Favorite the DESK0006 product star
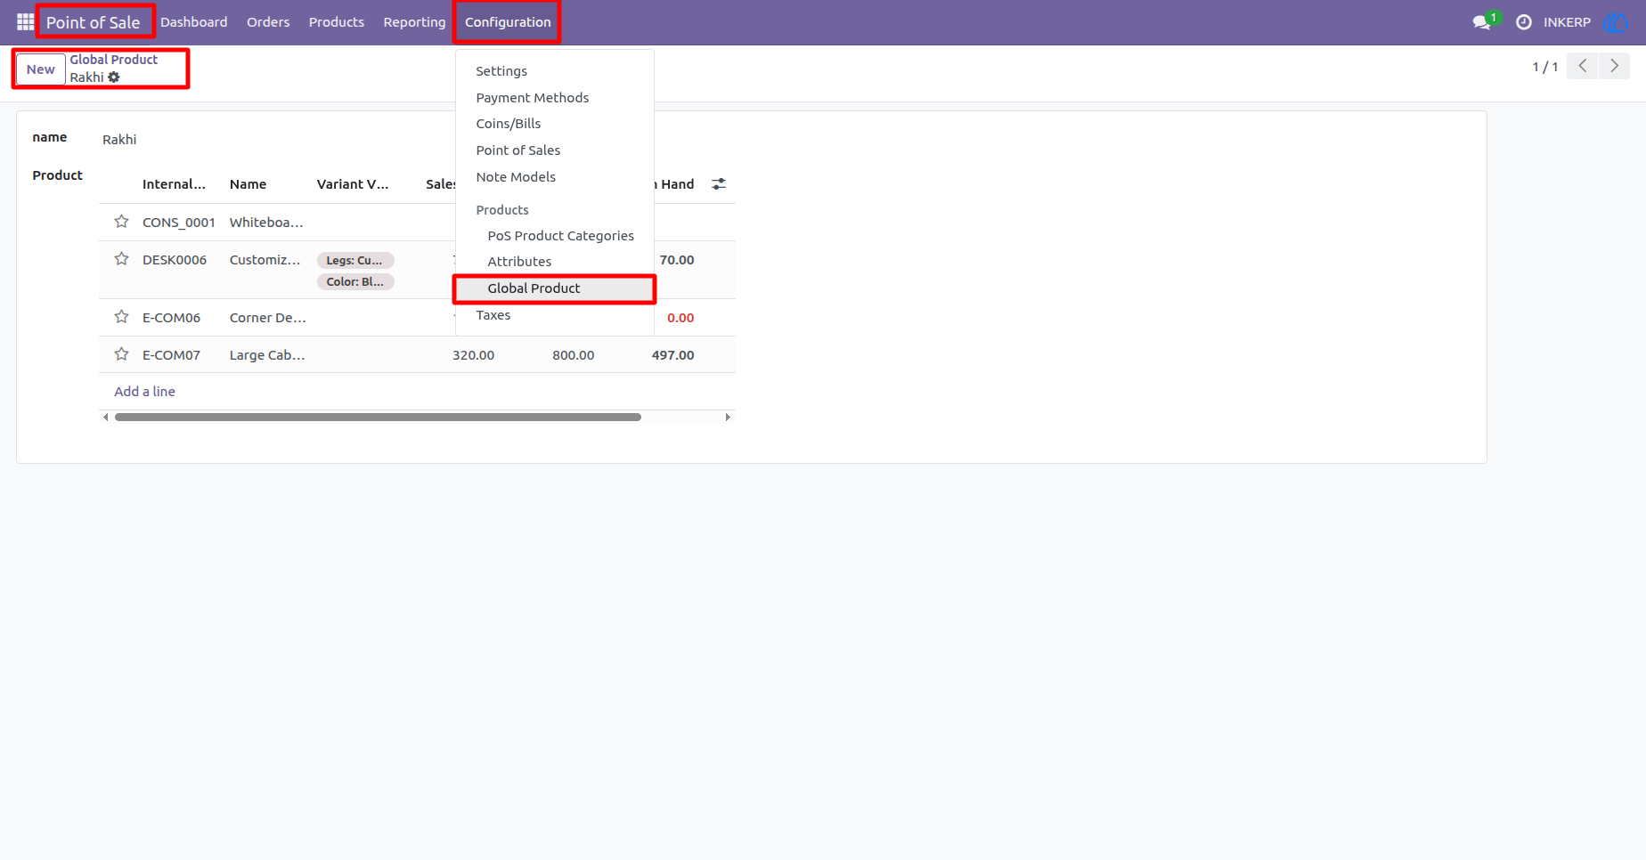Screen dimensions: 1646x860 tap(121, 259)
